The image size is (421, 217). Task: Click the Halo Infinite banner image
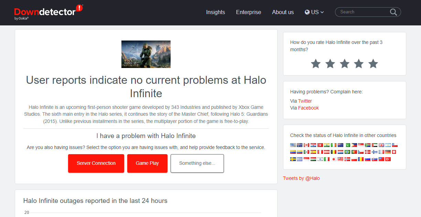[x=146, y=54]
